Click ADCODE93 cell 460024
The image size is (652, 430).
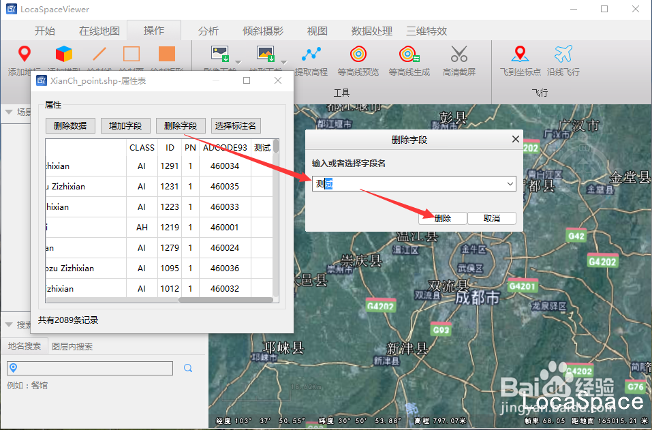coord(225,248)
